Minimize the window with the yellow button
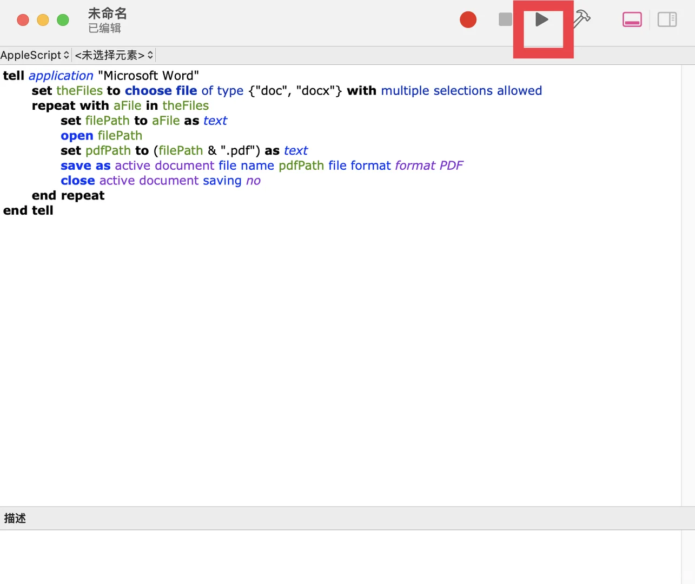695x584 pixels. pos(42,19)
